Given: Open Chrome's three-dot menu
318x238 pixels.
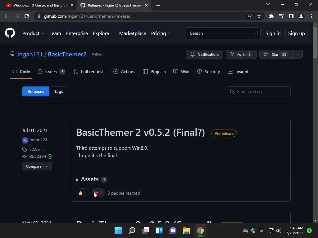Looking at the screenshot, I should point(311,16).
